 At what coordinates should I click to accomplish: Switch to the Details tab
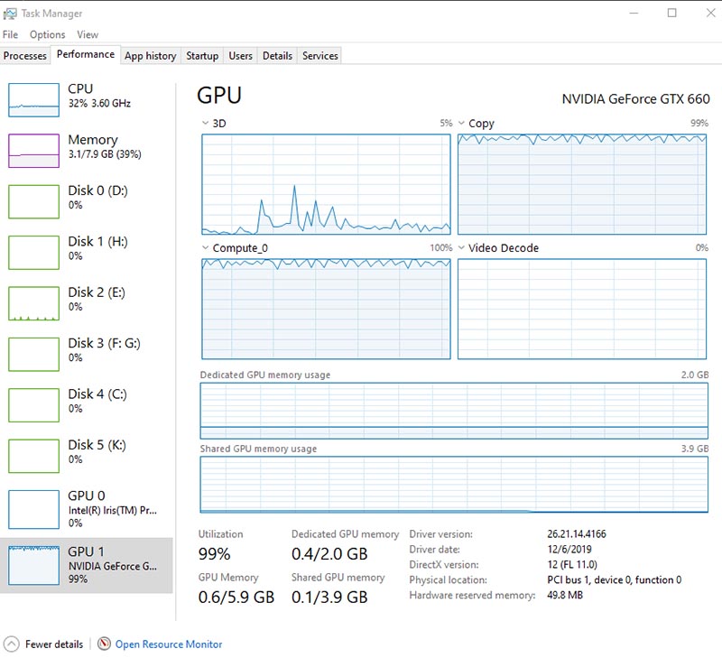point(277,56)
